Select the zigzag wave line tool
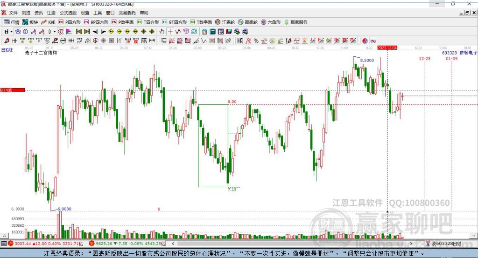The image size is (478, 258). [204, 41]
